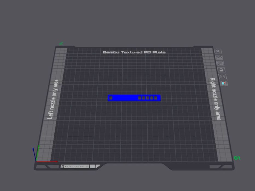Click the green edit plate-name pencil icon
This screenshot has width=255, height=191.
click(61, 43)
